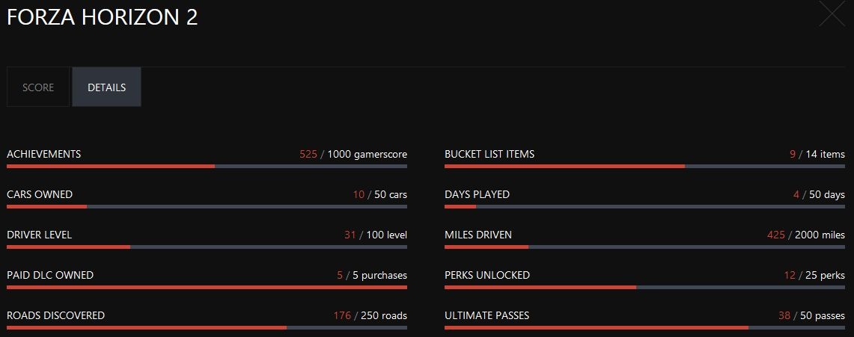Click the Ultimate Passes progress bar
854x337 pixels.
[644, 327]
